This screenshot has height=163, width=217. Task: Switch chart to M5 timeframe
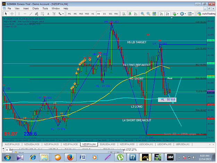coord(75,13)
